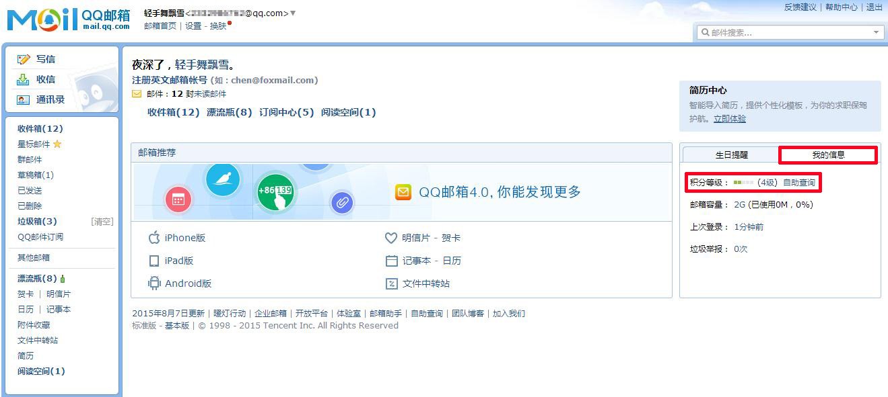Open the mail search options dropdown arrow
This screenshot has height=397, width=888.
(x=876, y=32)
